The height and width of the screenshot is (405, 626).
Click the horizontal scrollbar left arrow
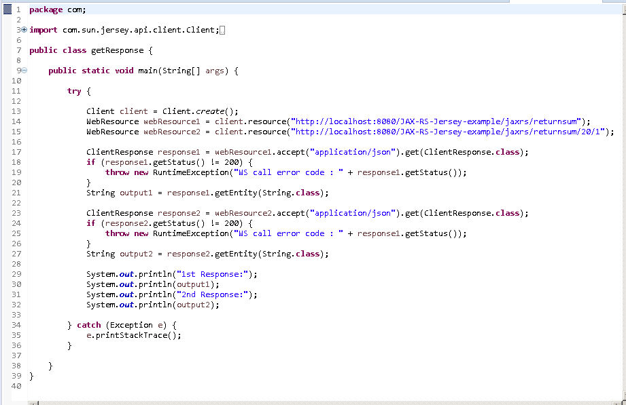[x=34, y=403]
